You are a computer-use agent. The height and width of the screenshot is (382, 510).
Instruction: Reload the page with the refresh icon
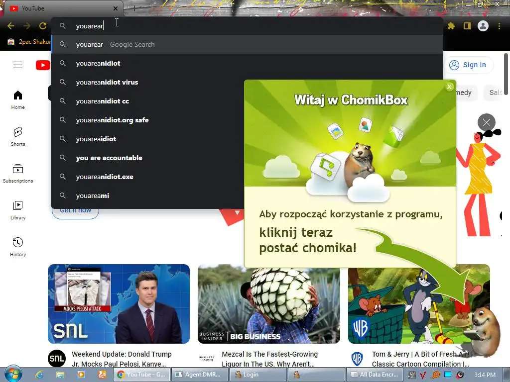coord(43,26)
